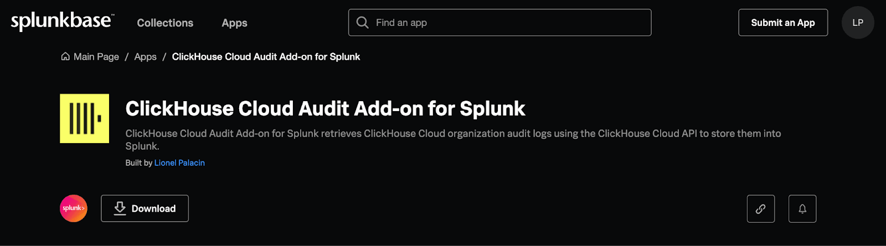This screenshot has height=246, width=886.
Task: Focus the Find an app search field
Action: click(499, 23)
